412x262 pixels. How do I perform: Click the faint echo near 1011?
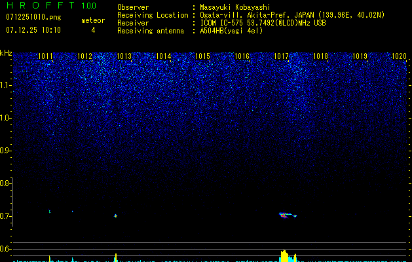tap(49, 211)
